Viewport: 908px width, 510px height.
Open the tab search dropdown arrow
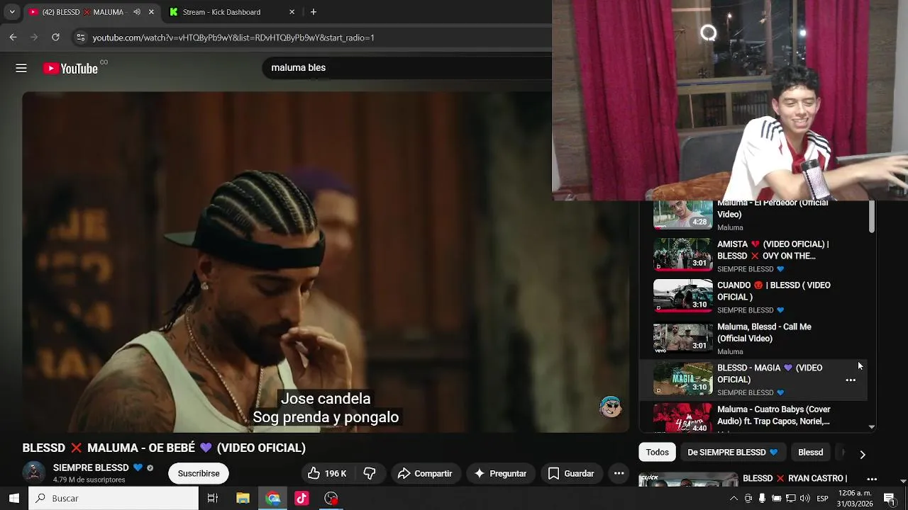(x=11, y=12)
